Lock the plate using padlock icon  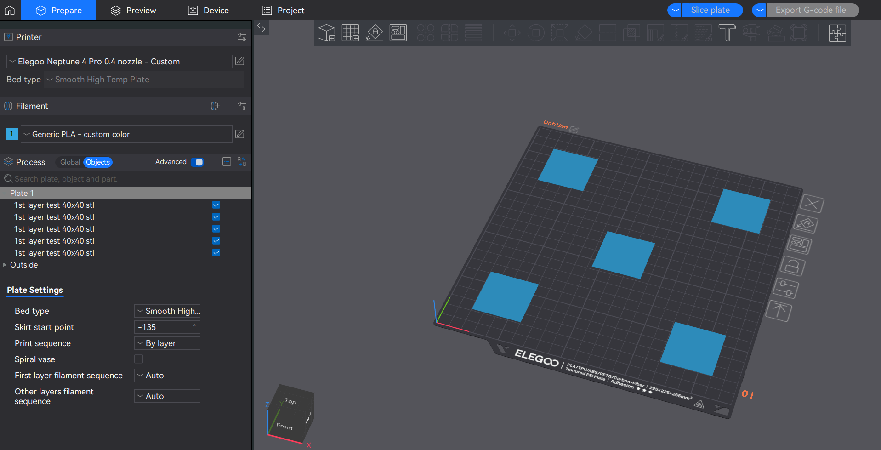tap(792, 266)
